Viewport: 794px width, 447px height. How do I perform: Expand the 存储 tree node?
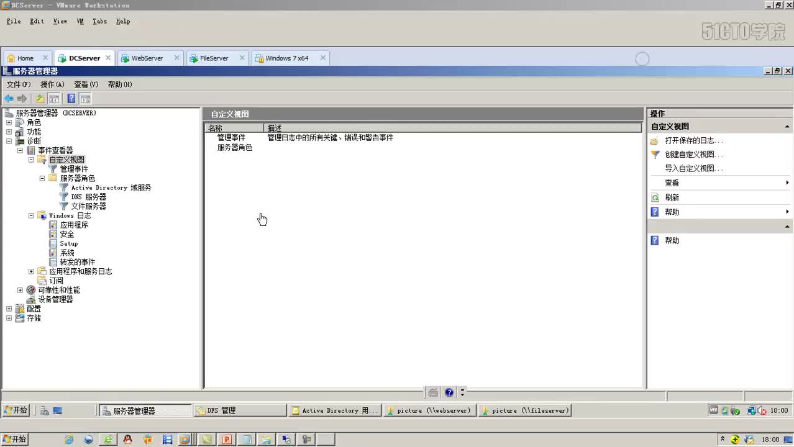click(x=9, y=318)
